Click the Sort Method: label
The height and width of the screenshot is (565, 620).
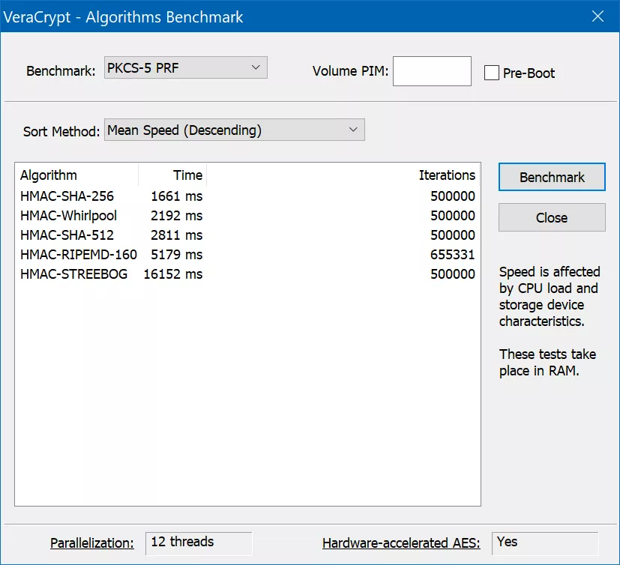click(x=61, y=131)
